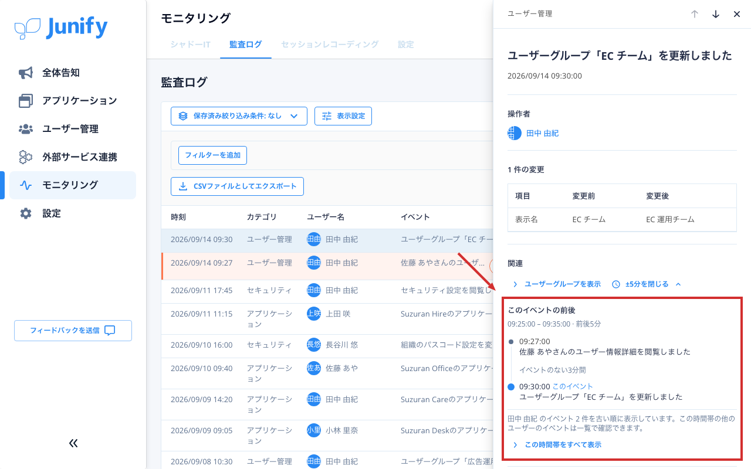Select log row 2026/09/08 10:30
This screenshot has height=469, width=751.
pos(327,461)
